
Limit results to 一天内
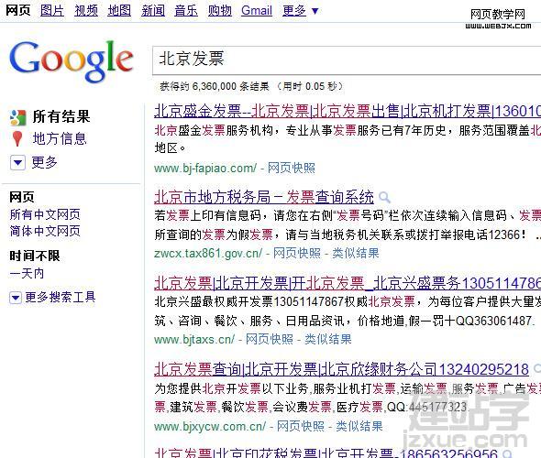click(x=27, y=274)
